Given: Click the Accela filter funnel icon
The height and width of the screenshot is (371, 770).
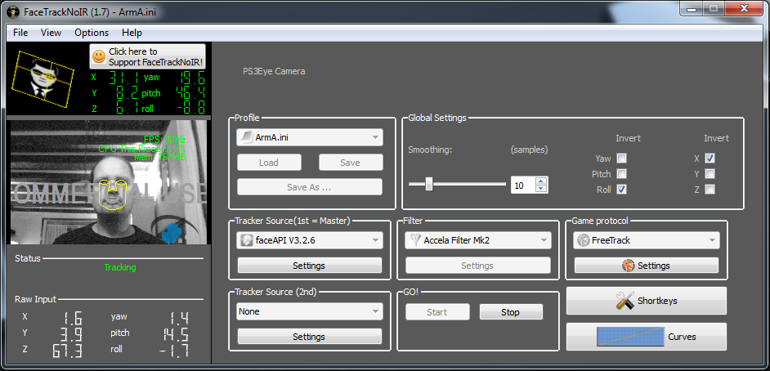Looking at the screenshot, I should click(415, 240).
